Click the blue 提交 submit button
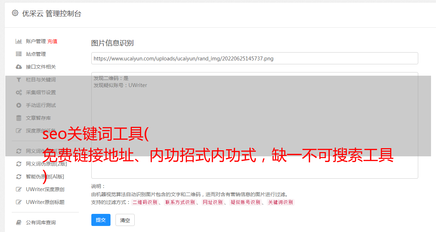Viewport: 436px width, 232px height. (101, 220)
